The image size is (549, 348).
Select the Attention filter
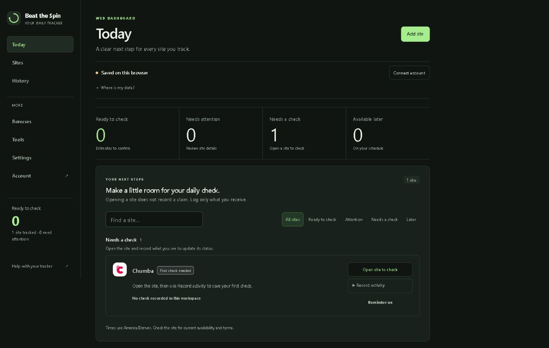(x=354, y=219)
